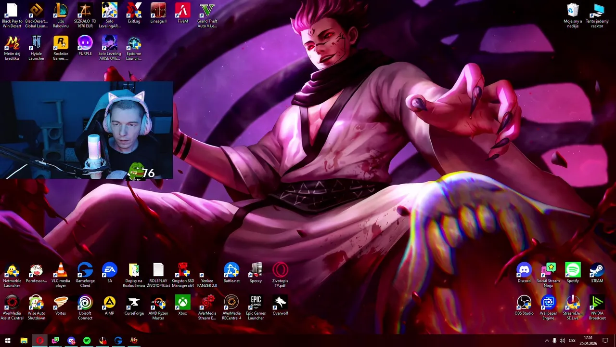Switch to Opera GX on the taskbar

point(39,341)
